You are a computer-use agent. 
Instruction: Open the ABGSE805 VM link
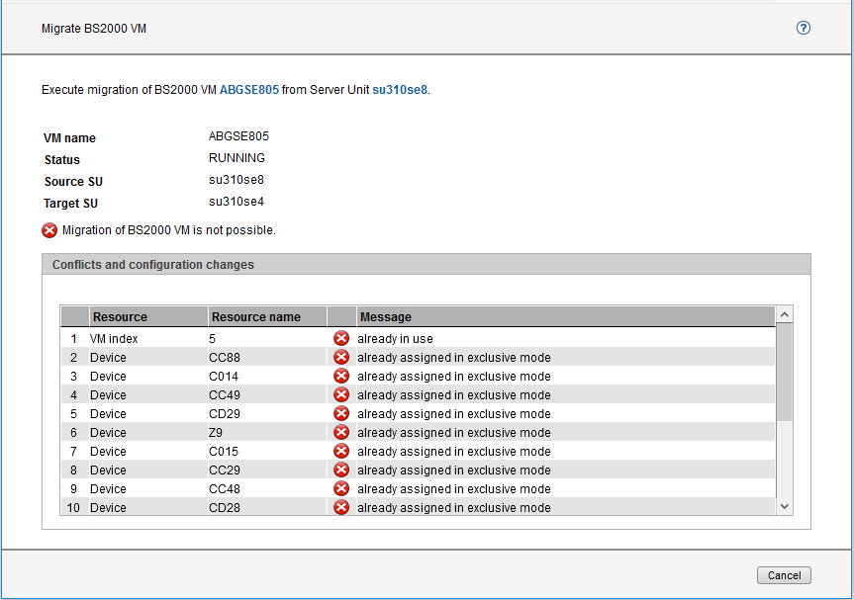point(248,90)
